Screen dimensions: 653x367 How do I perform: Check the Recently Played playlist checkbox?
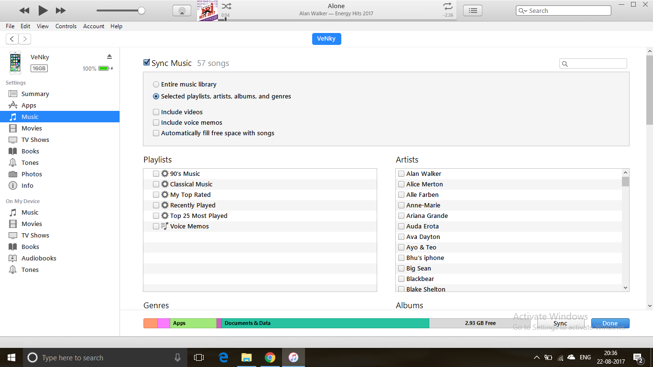tap(156, 205)
